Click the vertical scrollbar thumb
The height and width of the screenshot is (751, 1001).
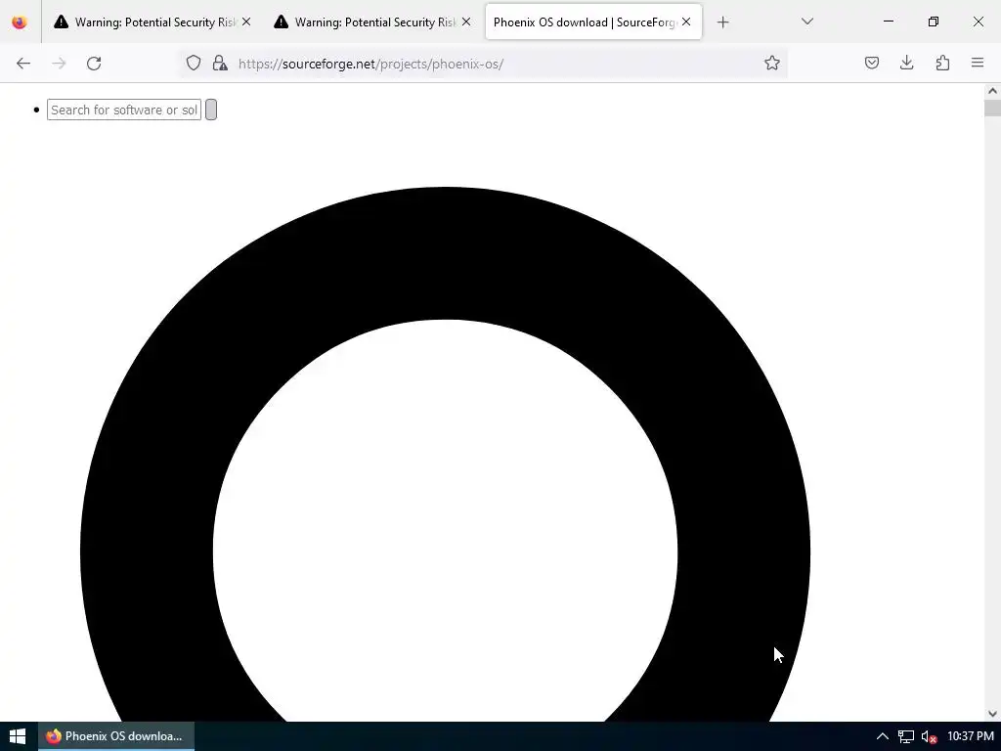tap(993, 108)
